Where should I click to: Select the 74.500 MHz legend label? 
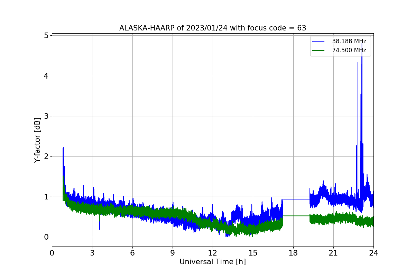(x=349, y=50)
